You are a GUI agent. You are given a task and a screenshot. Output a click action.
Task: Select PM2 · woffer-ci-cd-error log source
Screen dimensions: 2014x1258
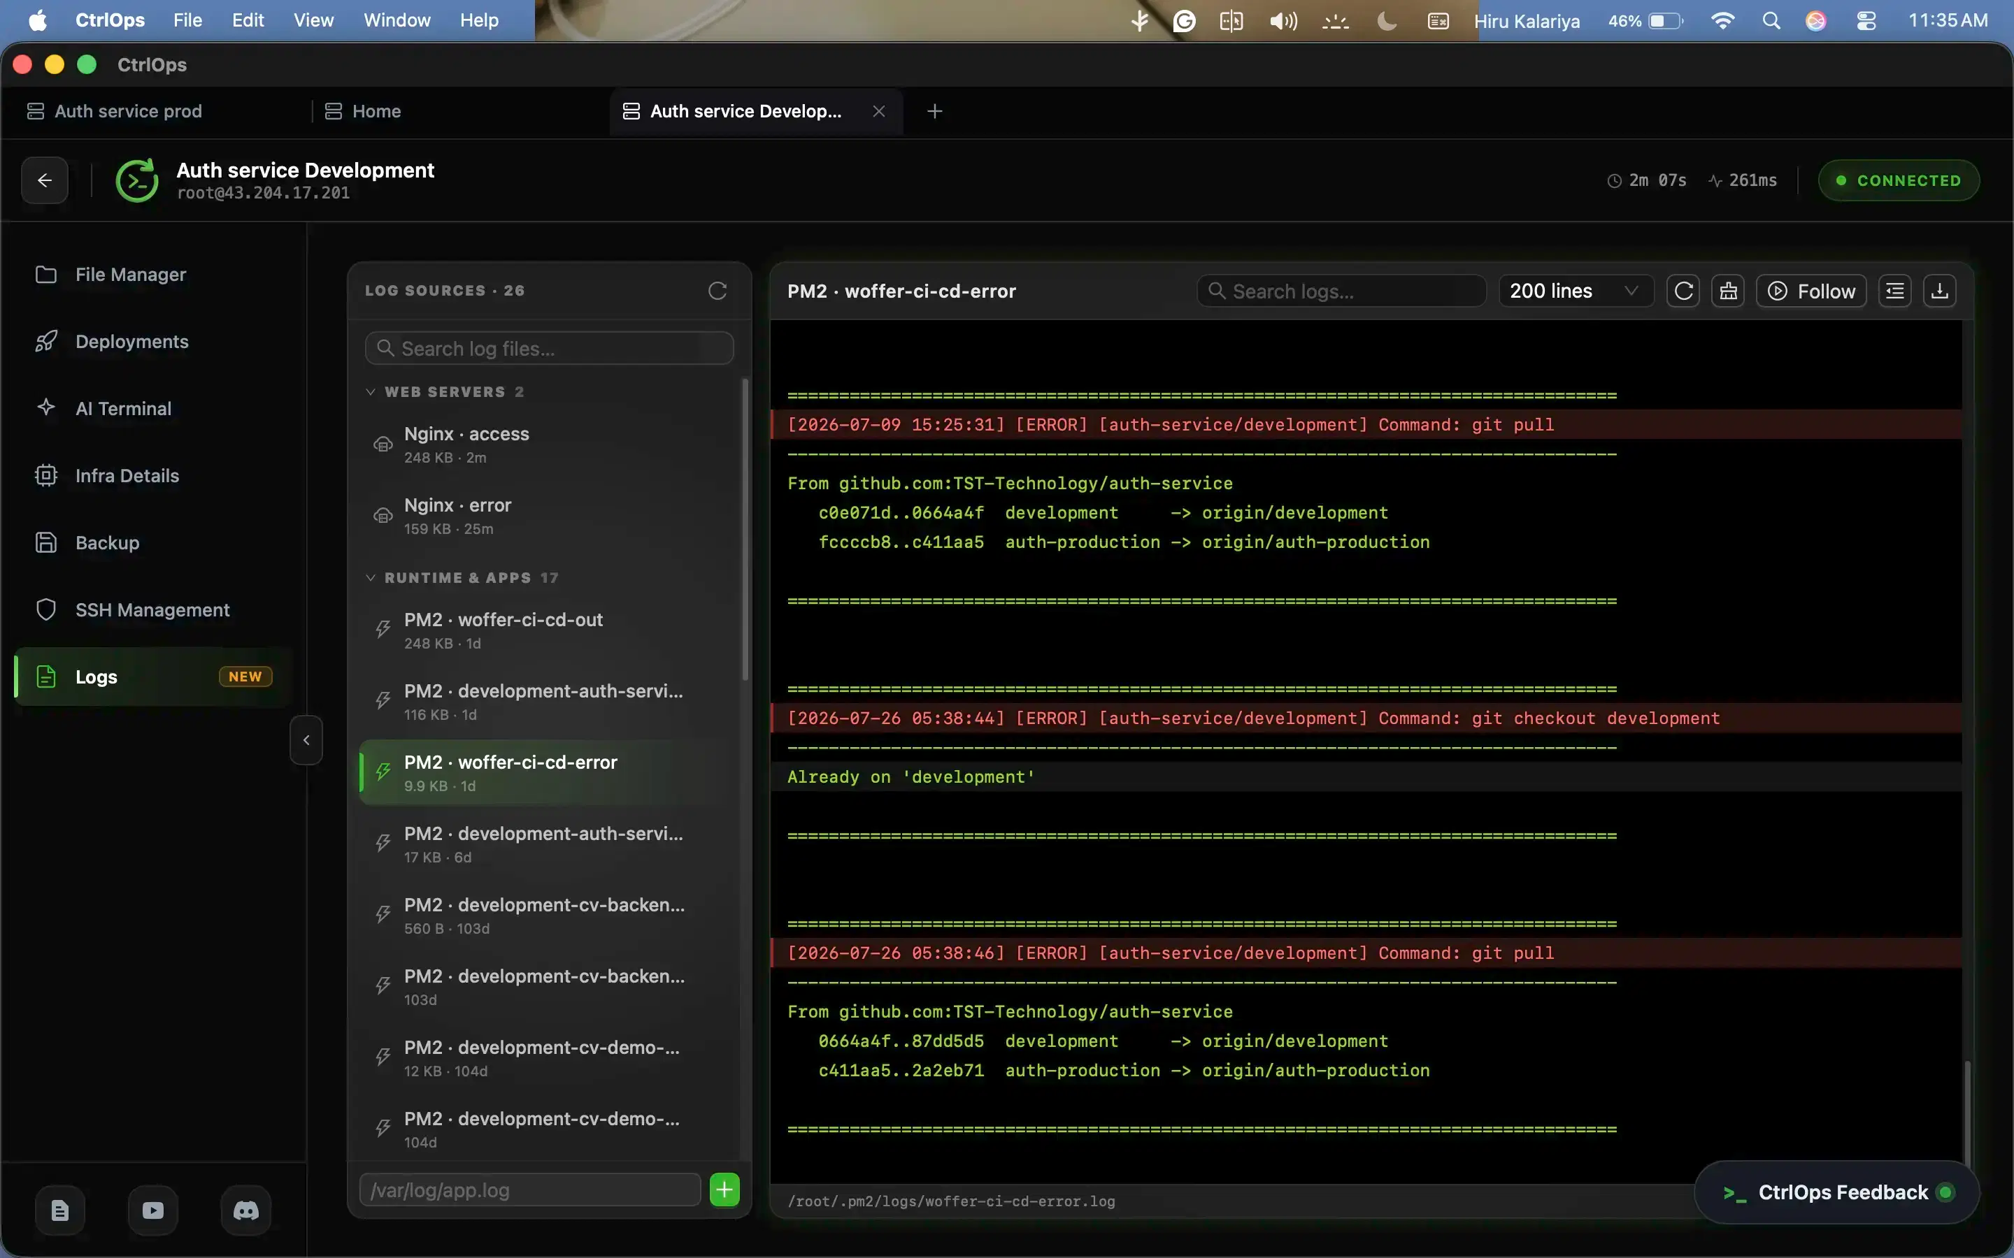(548, 773)
